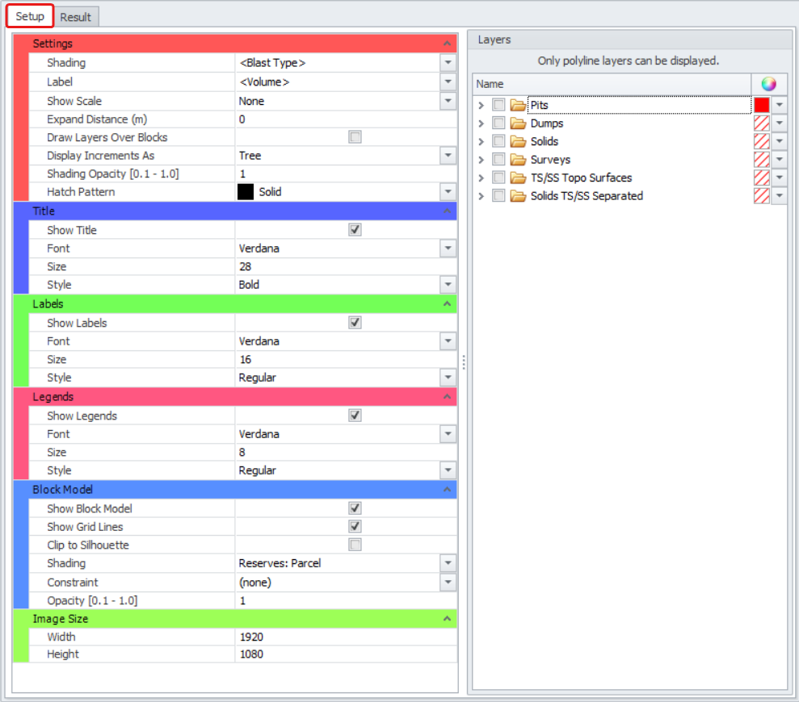Image resolution: width=799 pixels, height=702 pixels.
Task: Open color dropdown arrow for Solids row
Action: 779,141
